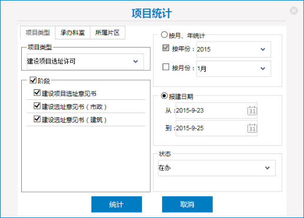304x218 pixels.
Task: Expand the 状态 dropdown arrow
Action: pyautogui.click(x=267, y=168)
